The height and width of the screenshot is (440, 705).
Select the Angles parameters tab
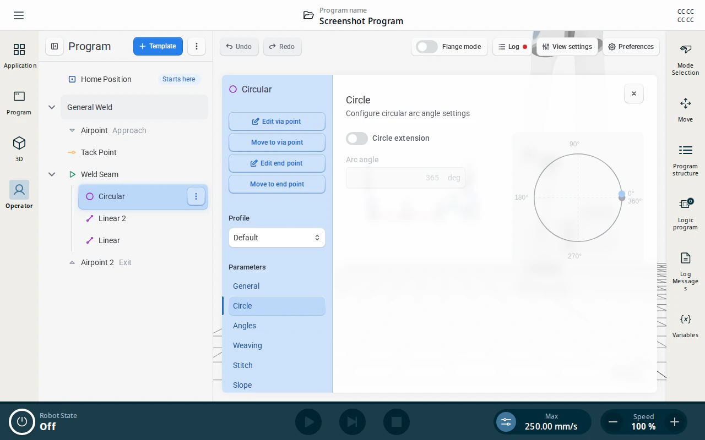[277, 326]
